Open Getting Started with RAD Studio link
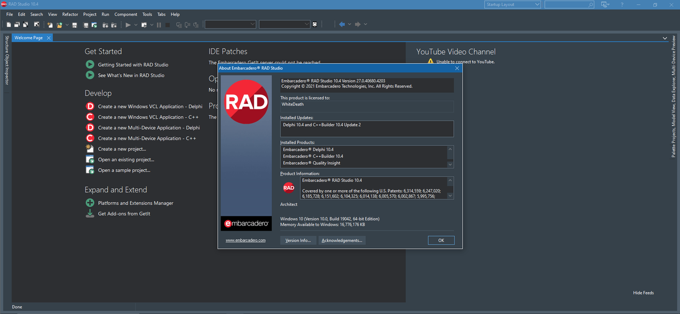The width and height of the screenshot is (680, 314). coord(133,65)
